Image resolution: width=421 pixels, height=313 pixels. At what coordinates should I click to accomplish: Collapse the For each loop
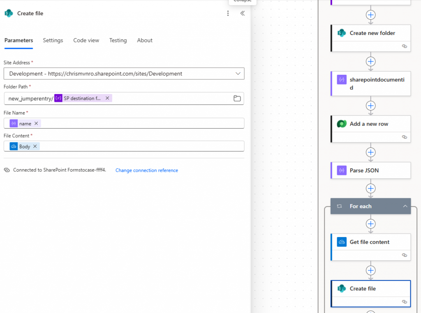click(x=405, y=206)
